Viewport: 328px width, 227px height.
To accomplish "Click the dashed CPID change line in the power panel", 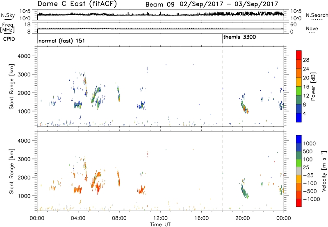I will (x=222, y=86).
